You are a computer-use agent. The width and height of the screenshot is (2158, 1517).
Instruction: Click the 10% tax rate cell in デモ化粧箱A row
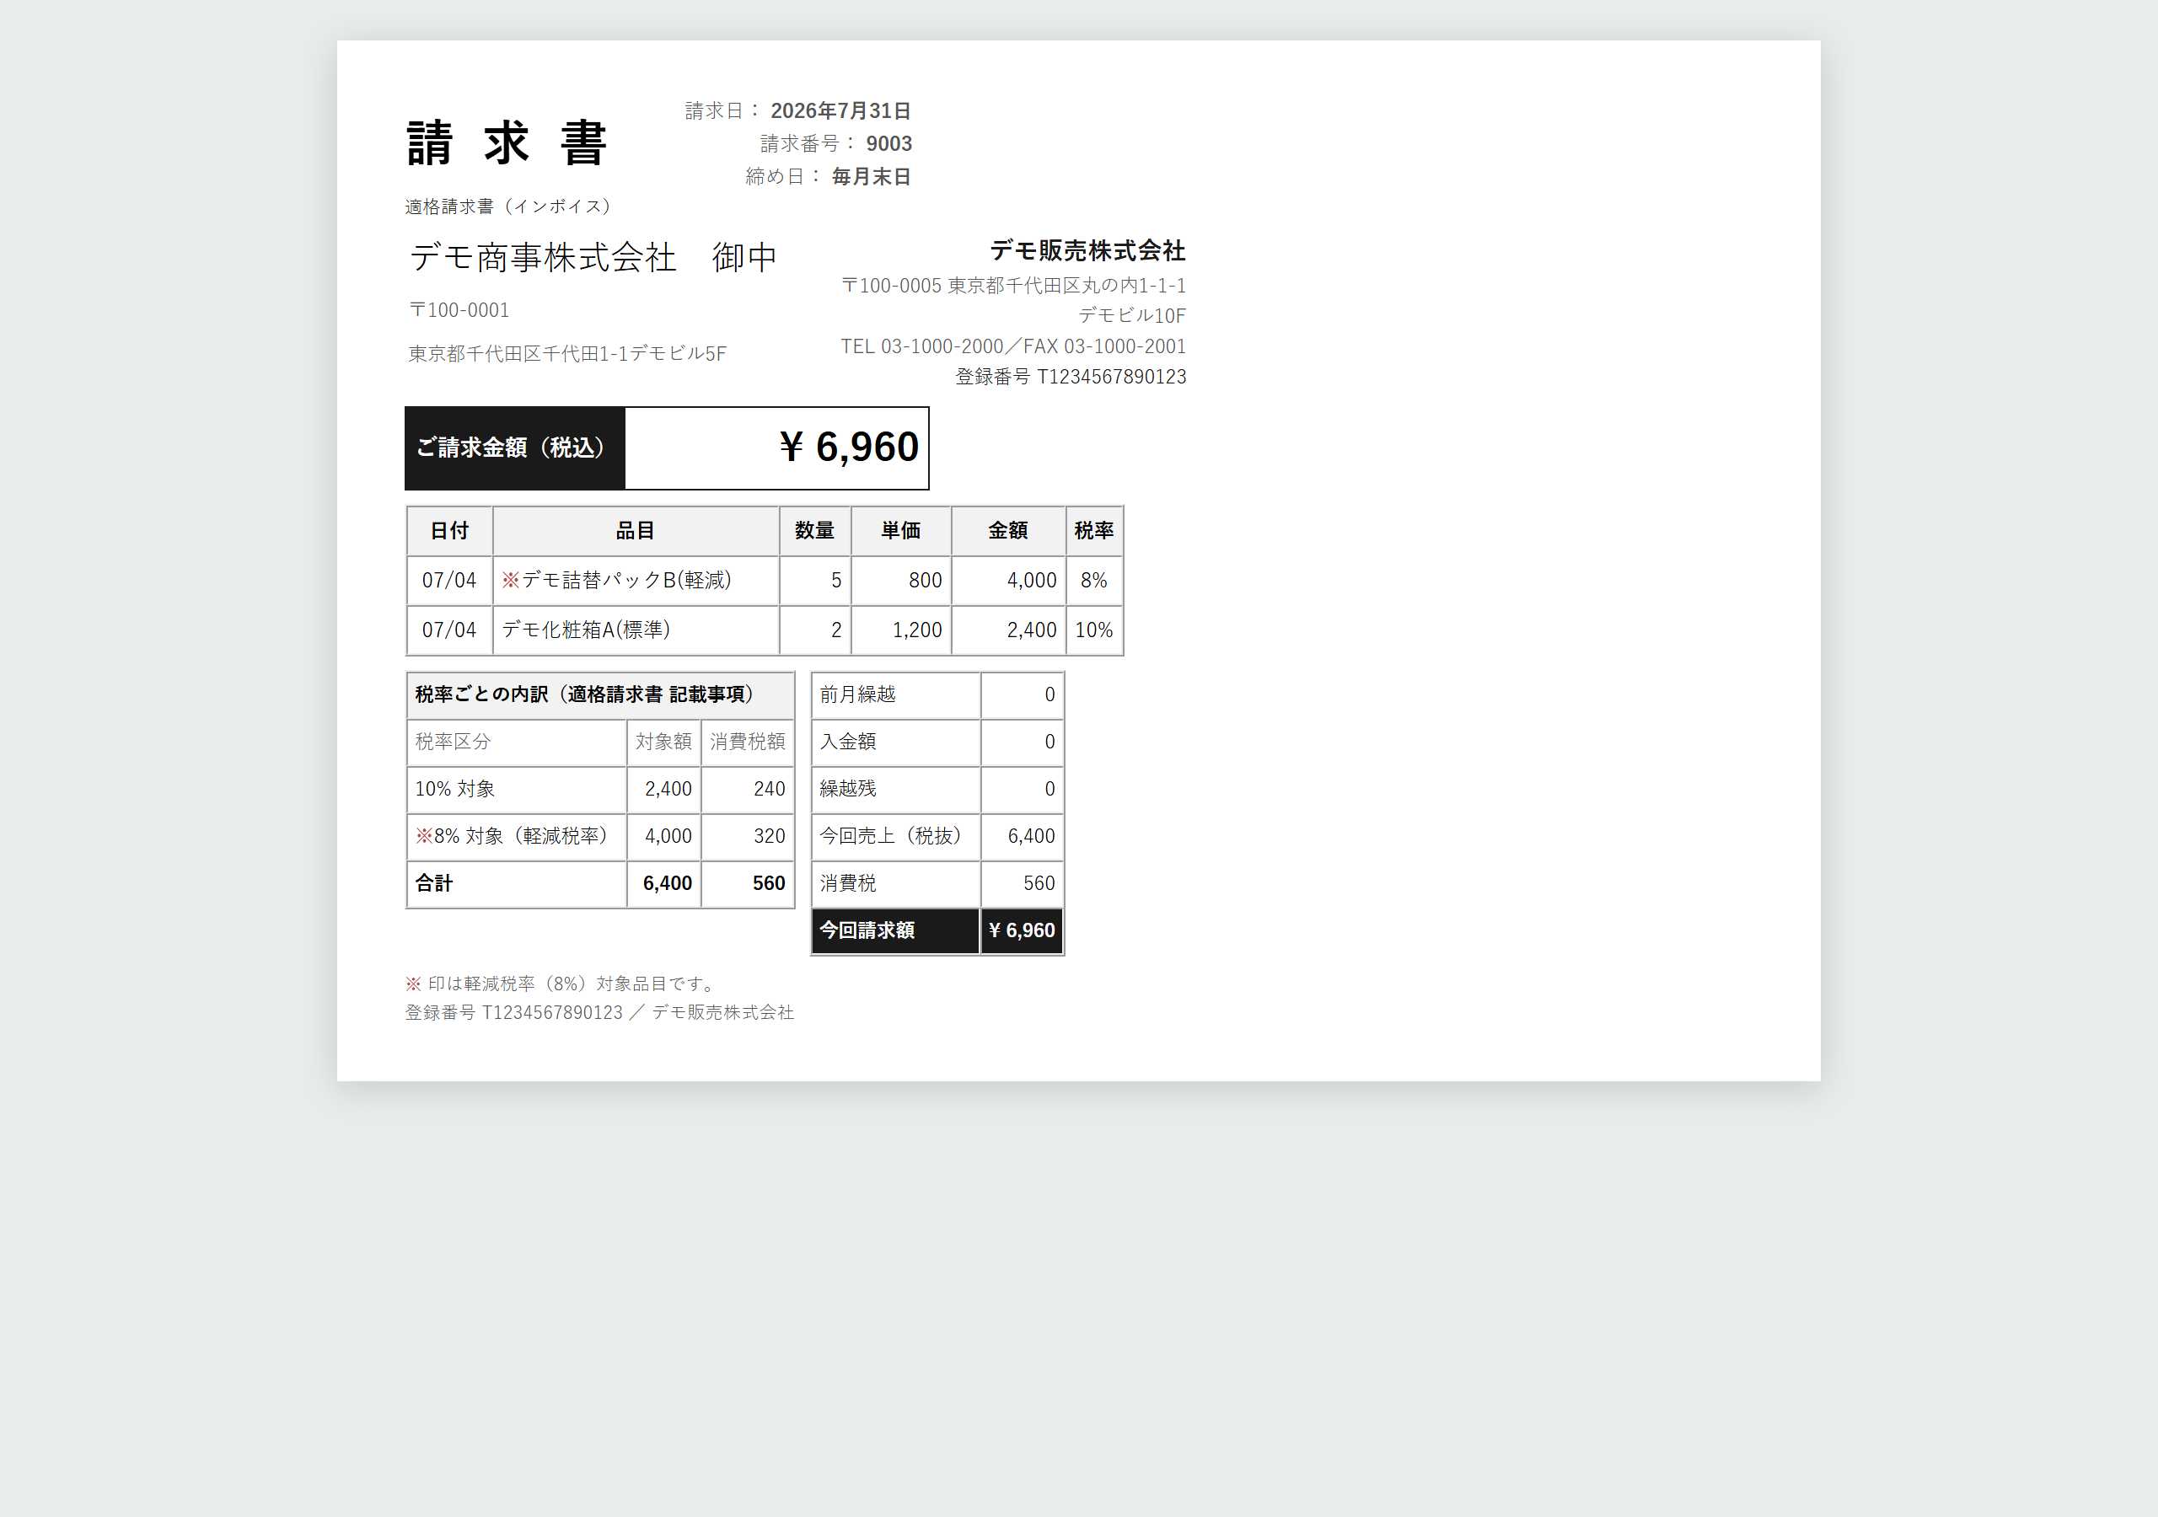[1094, 630]
